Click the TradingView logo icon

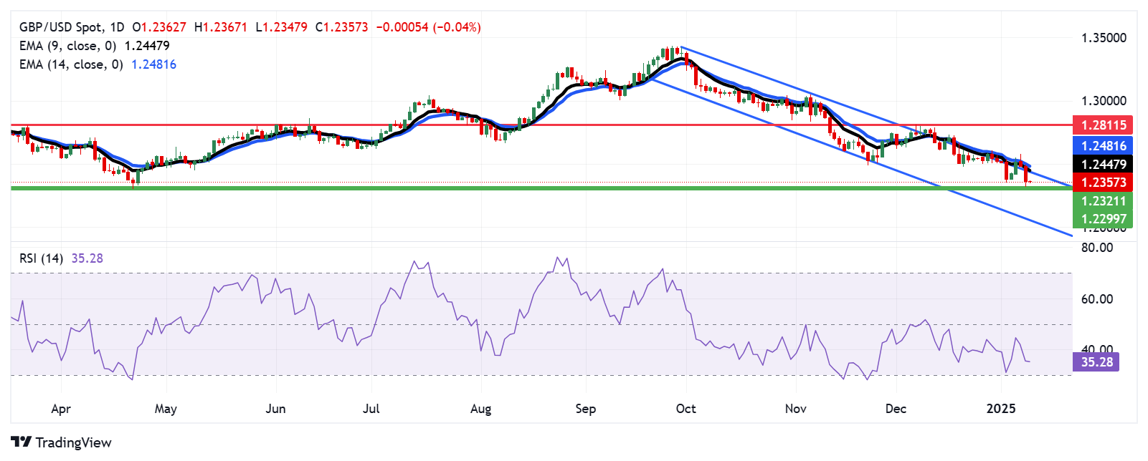pos(22,442)
